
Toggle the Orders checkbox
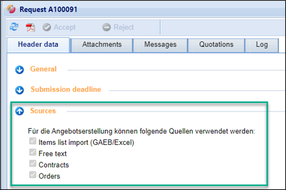point(33,176)
